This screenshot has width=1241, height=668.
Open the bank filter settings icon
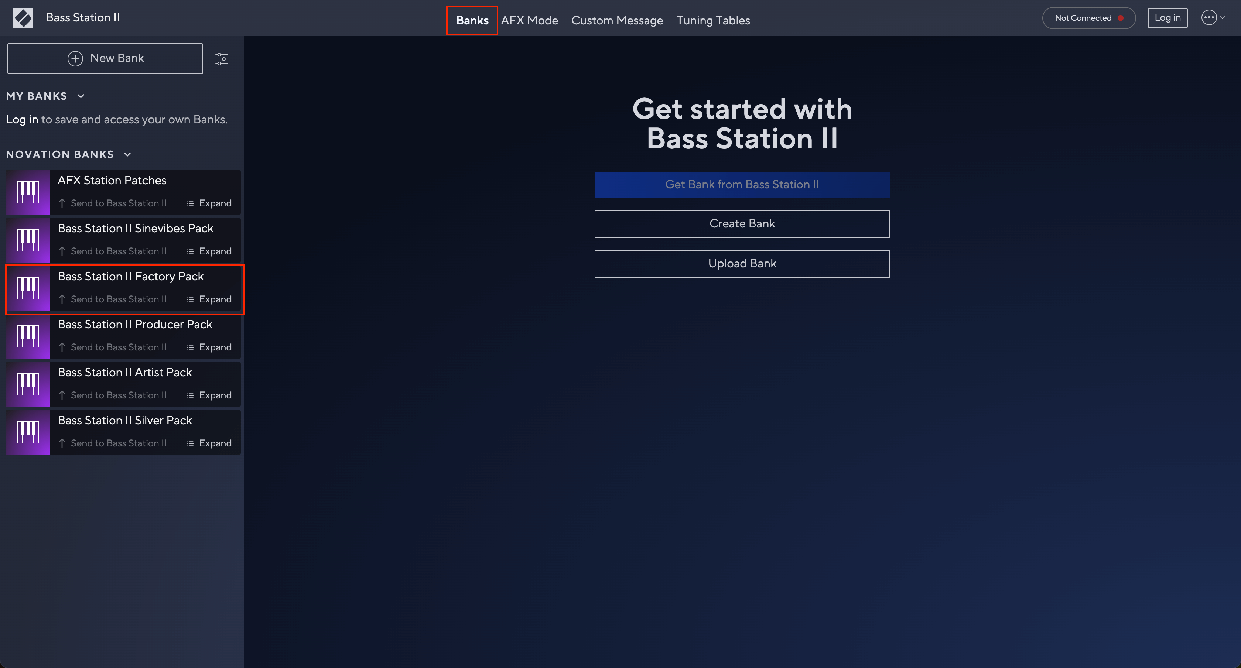tap(222, 59)
